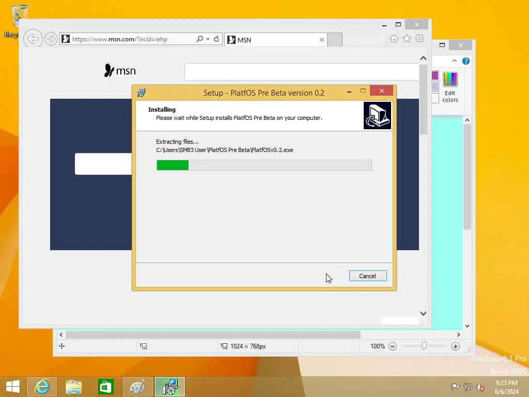The height and width of the screenshot is (397, 529).
Task: Click the extracting file path text
Action: (224, 150)
